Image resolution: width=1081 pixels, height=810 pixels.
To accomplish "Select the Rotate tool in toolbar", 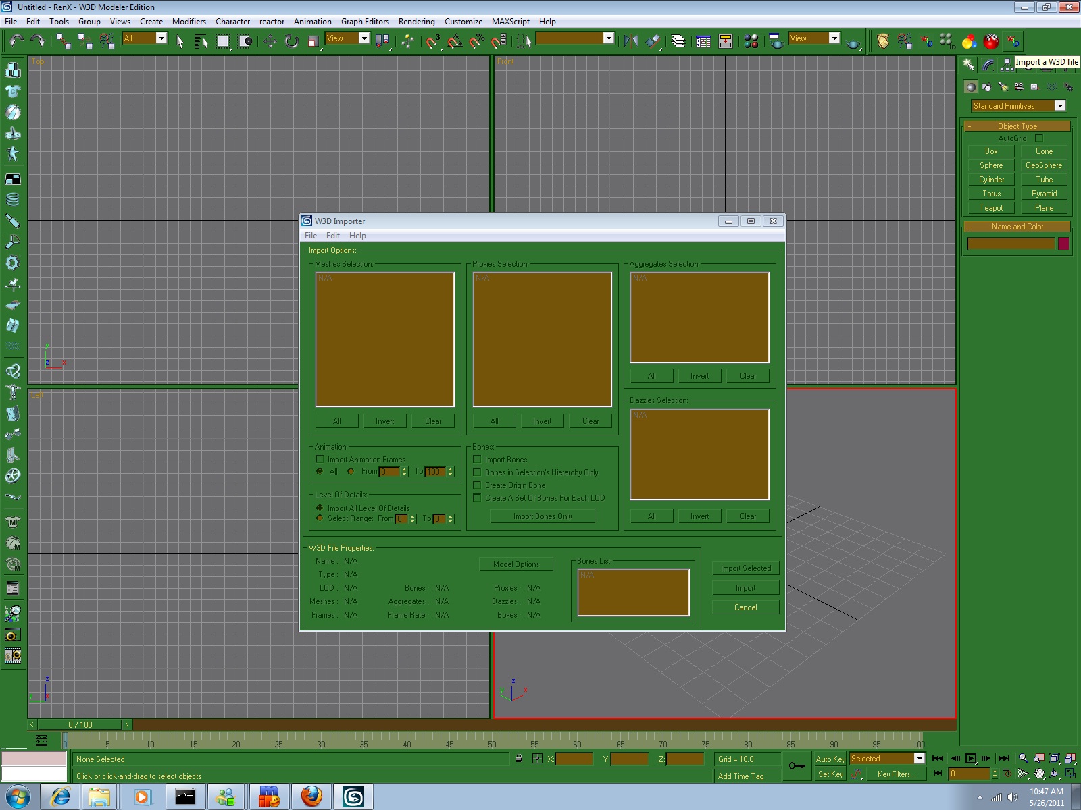I will (x=292, y=41).
